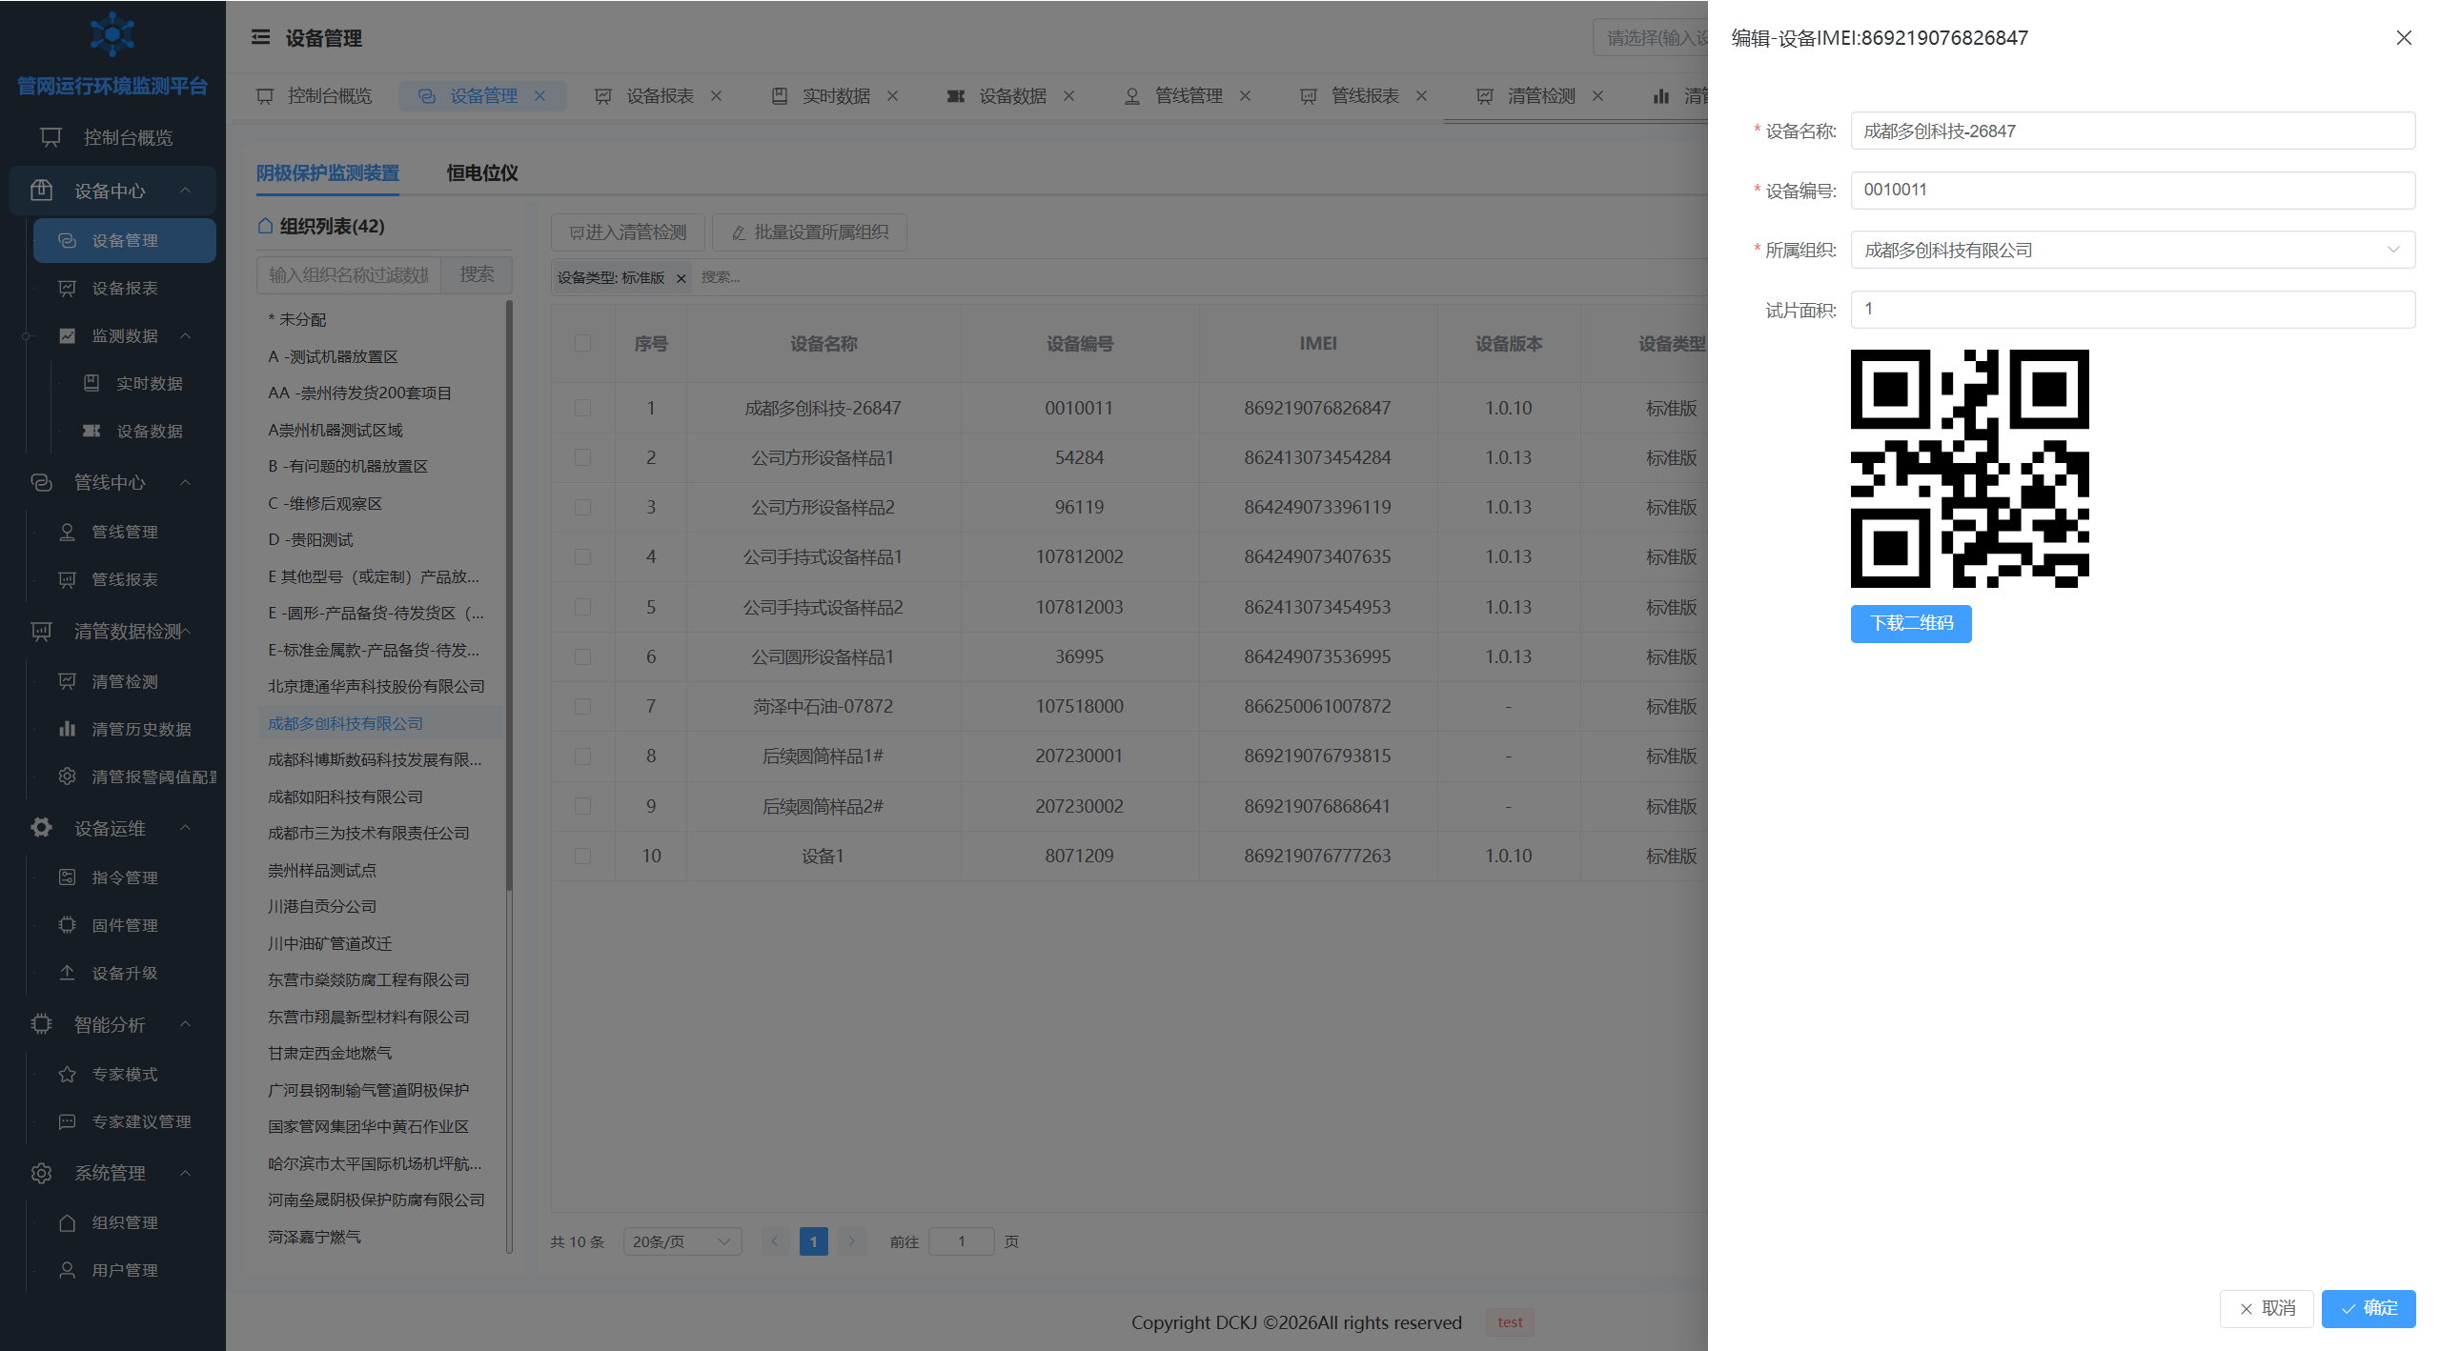2440x1351 pixels.
Task: Click the 取消 button
Action: [x=2267, y=1308]
